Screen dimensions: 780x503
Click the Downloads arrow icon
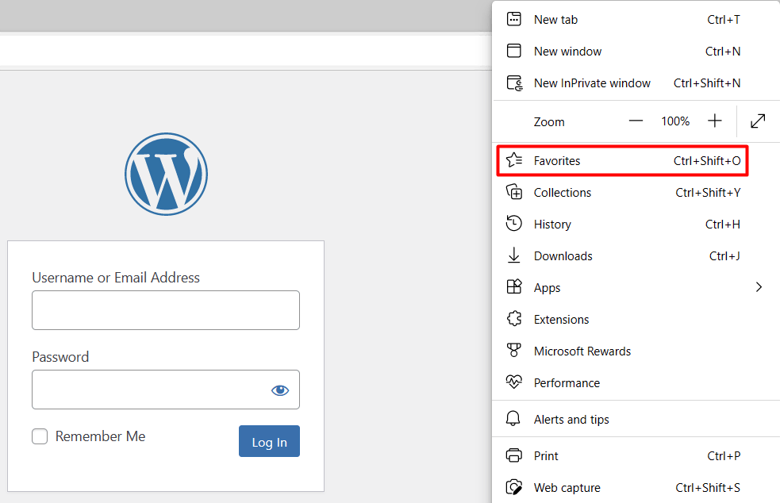(x=513, y=255)
